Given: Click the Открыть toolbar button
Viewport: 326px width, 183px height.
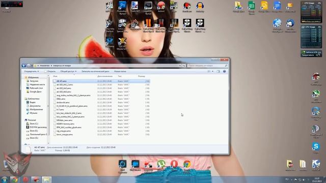Looking at the screenshot, I should 50,71.
